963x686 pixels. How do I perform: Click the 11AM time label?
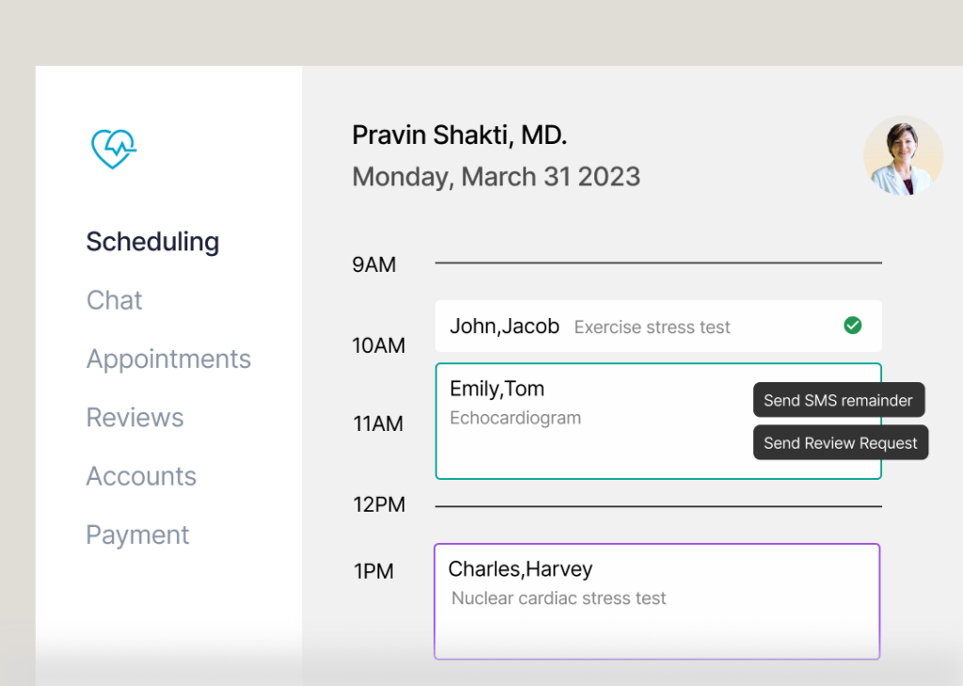pos(378,423)
